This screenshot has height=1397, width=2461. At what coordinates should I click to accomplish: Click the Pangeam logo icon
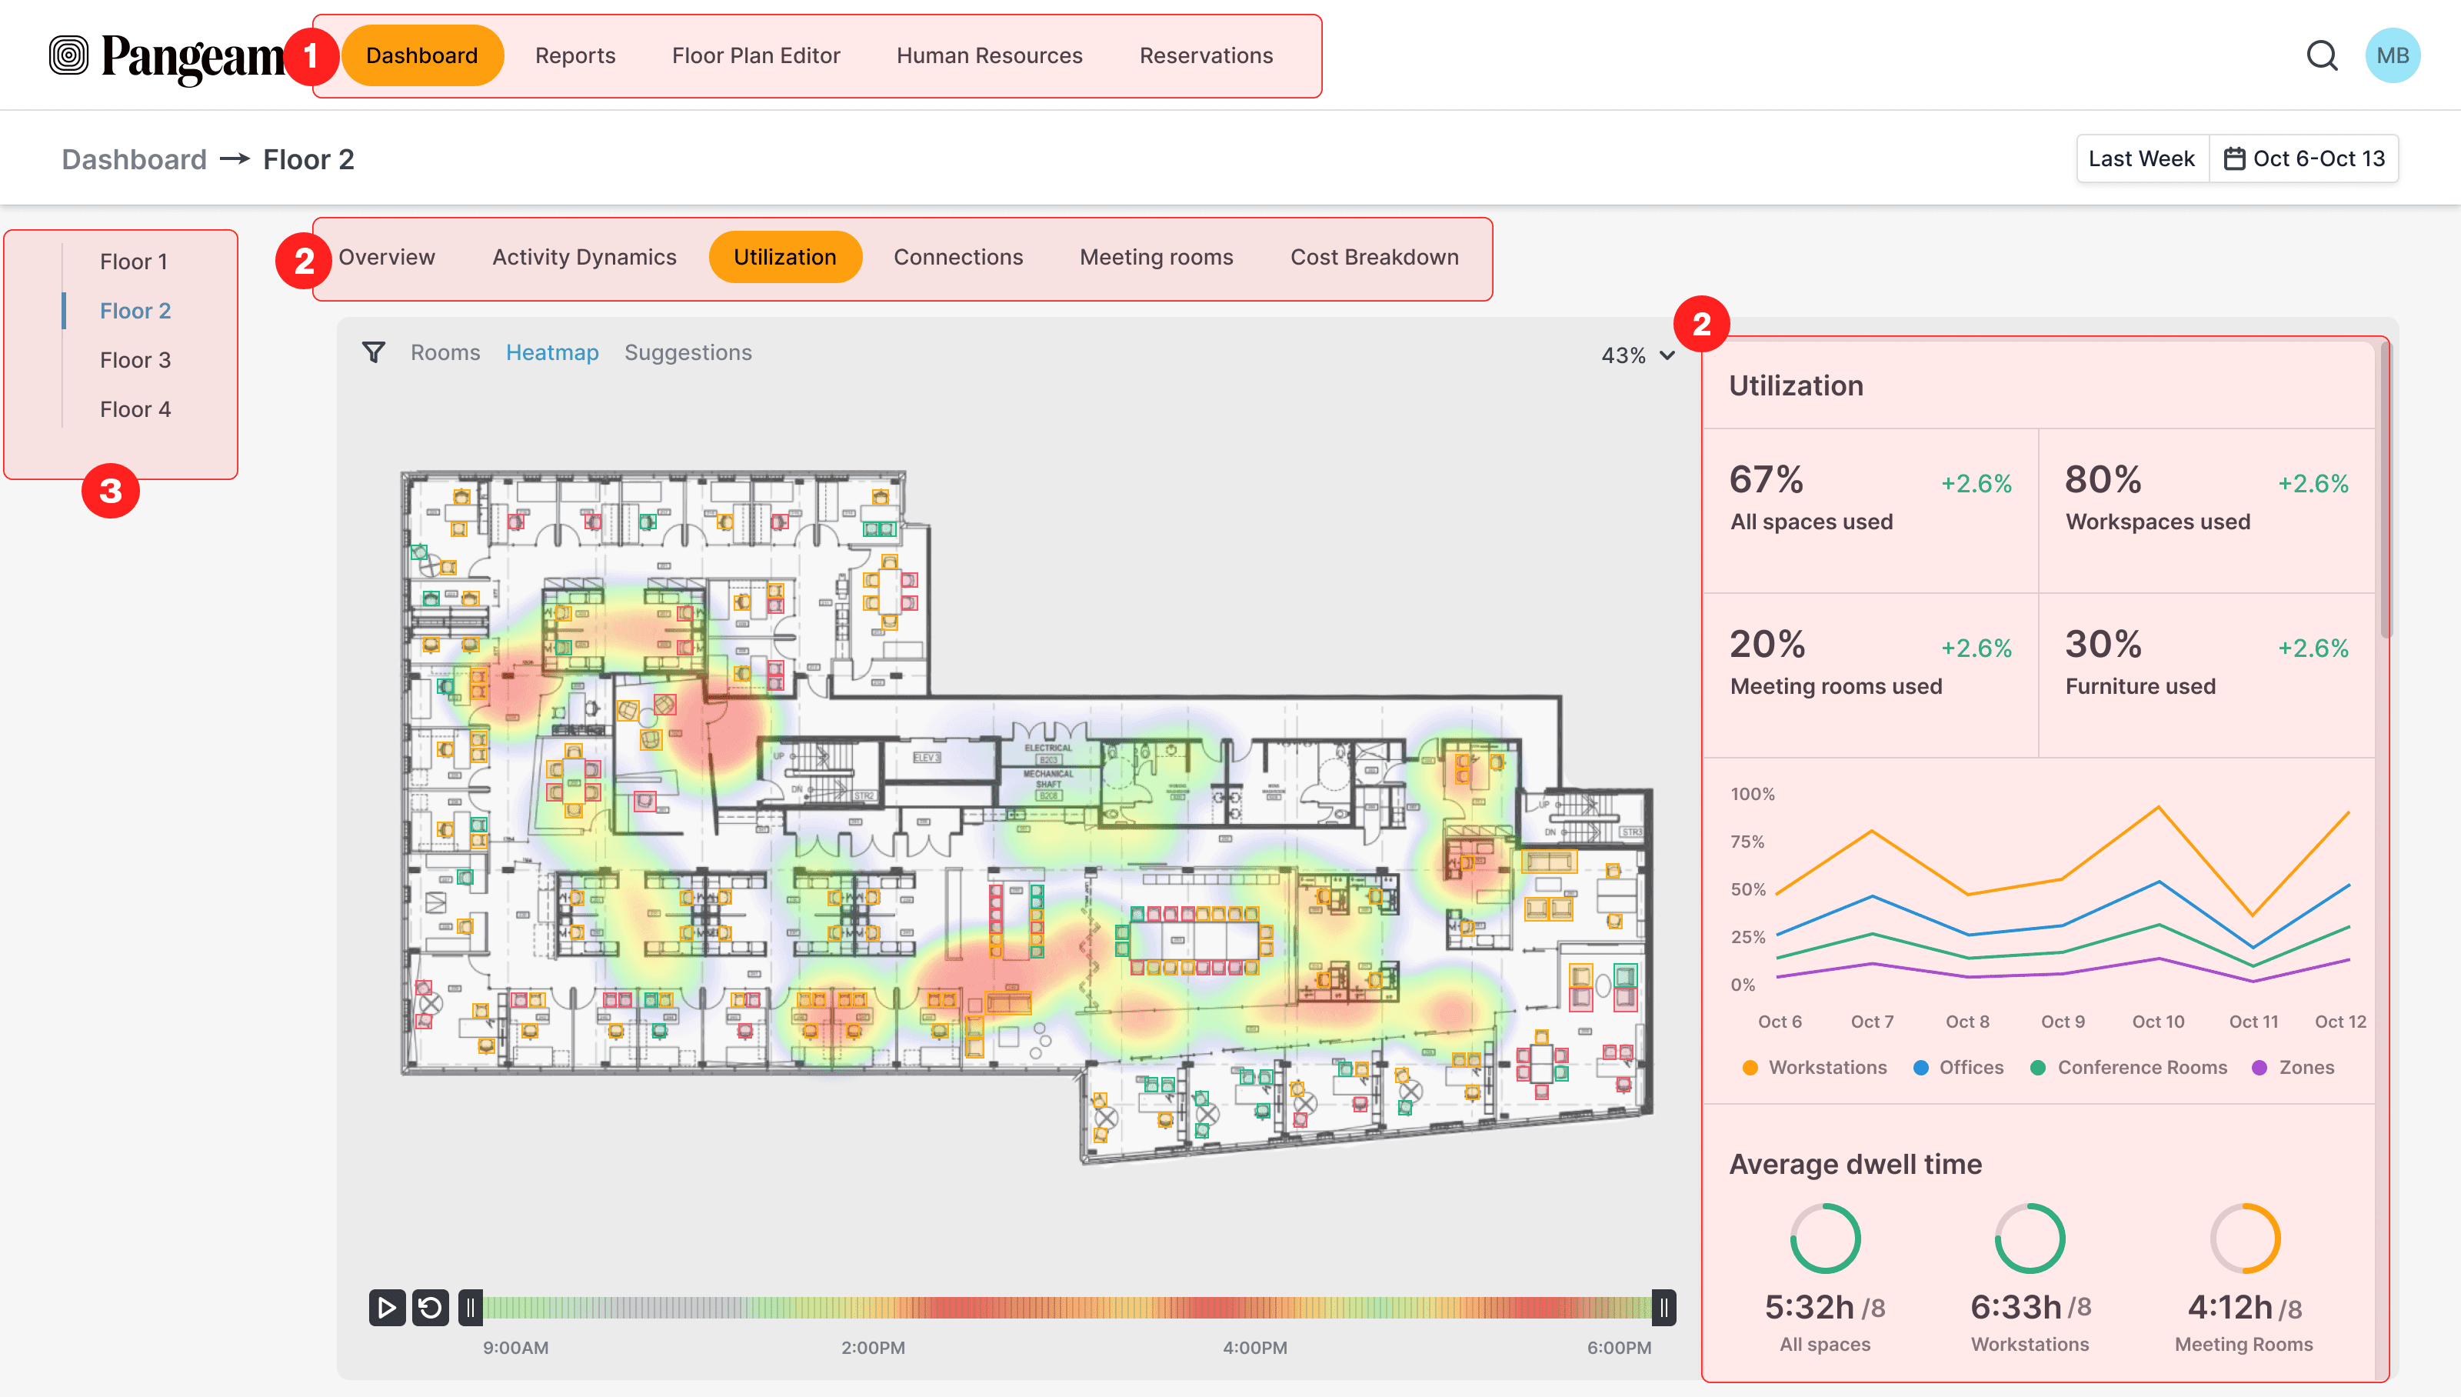coord(68,55)
